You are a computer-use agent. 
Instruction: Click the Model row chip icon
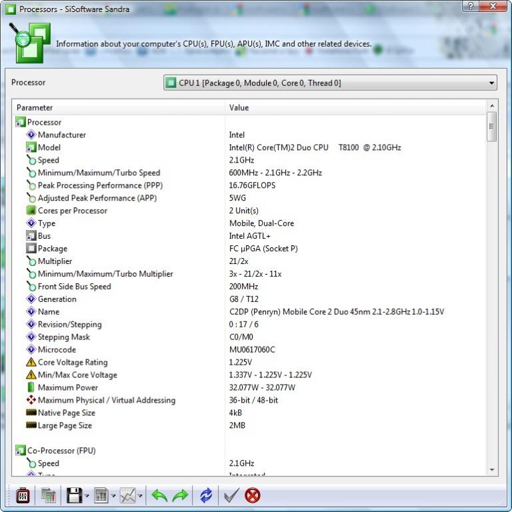[31, 147]
